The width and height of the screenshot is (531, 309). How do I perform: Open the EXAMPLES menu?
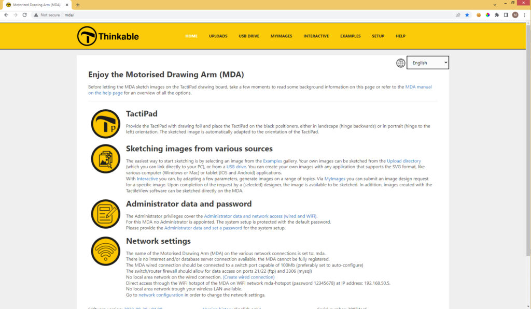tap(350, 36)
